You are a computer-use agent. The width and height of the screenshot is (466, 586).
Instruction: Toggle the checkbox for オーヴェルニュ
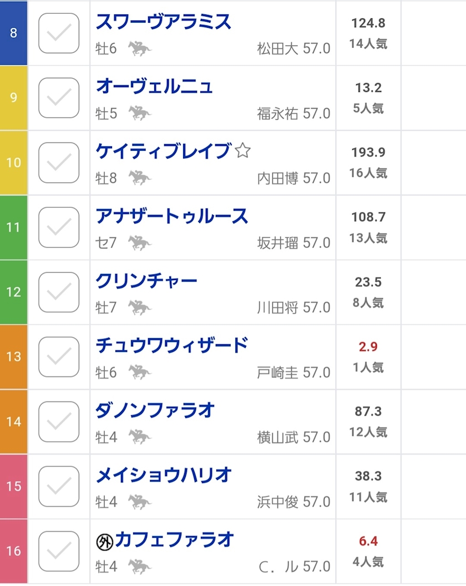pyautogui.click(x=59, y=98)
